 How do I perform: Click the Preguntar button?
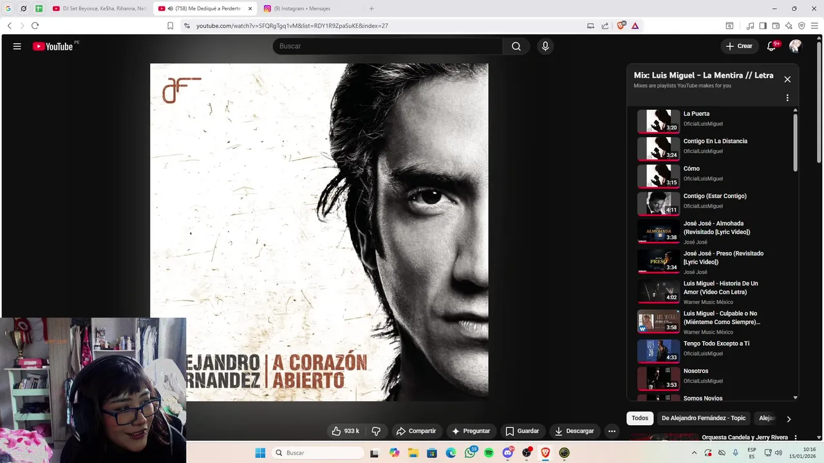point(471,431)
